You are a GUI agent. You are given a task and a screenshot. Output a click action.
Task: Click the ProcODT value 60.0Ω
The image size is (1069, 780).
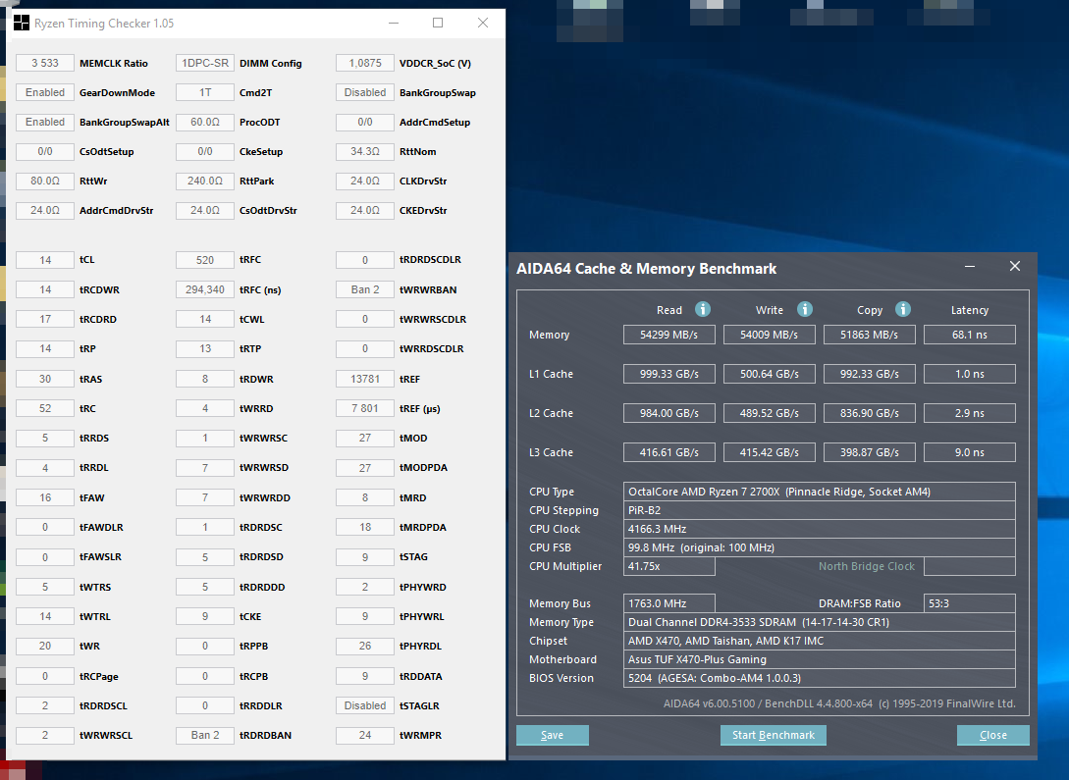(205, 122)
